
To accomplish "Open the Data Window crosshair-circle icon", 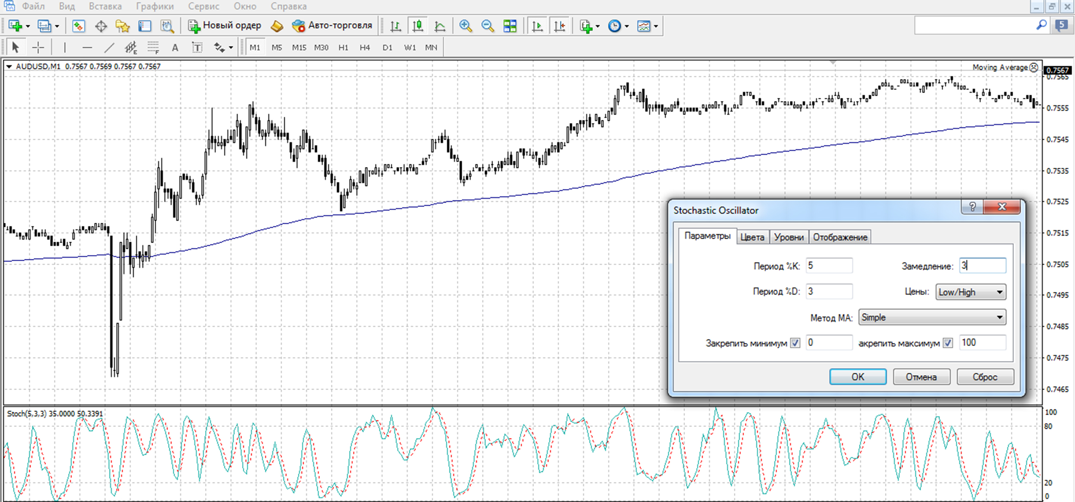I will click(x=101, y=26).
